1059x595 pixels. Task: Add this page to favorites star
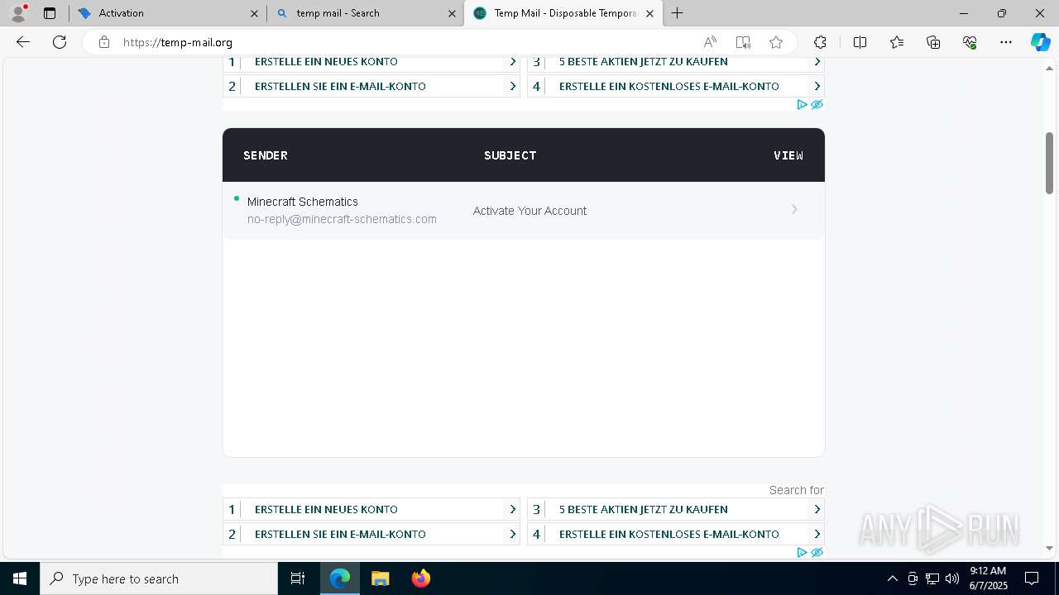(x=776, y=42)
